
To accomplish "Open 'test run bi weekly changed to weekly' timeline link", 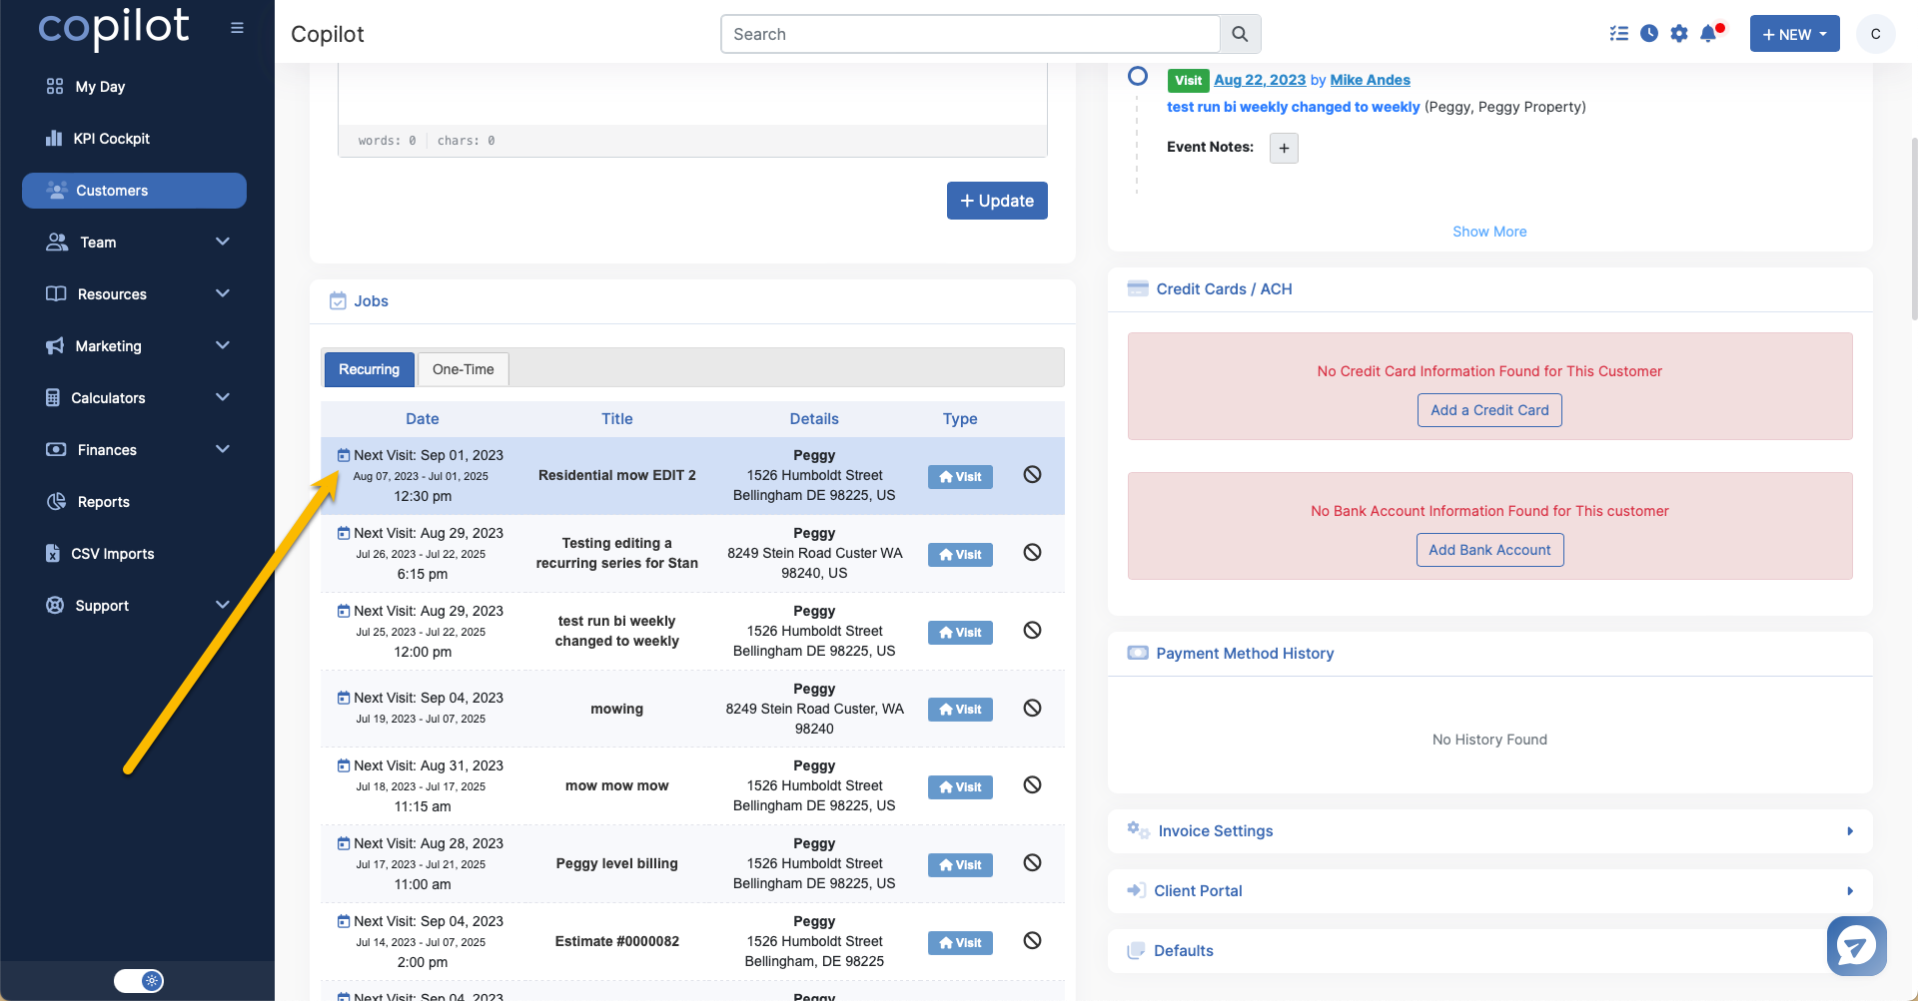I will [1293, 107].
